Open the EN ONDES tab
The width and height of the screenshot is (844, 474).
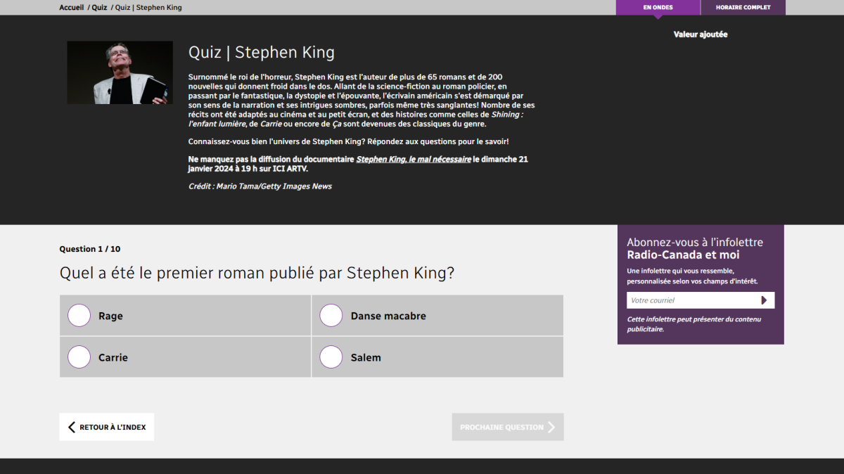click(x=658, y=8)
